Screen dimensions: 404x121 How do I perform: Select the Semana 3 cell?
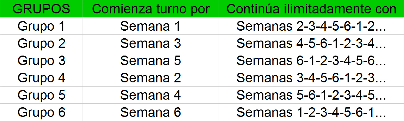(151, 43)
